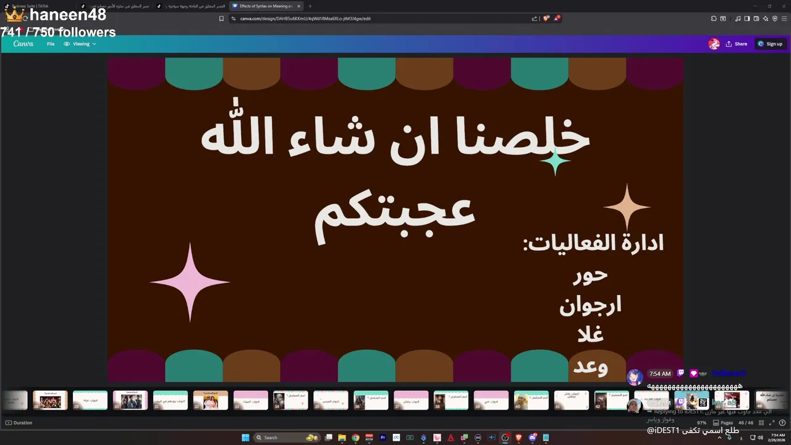This screenshot has height=445, width=791.
Task: Toggle the browser sidebar panel
Action: point(747,19)
